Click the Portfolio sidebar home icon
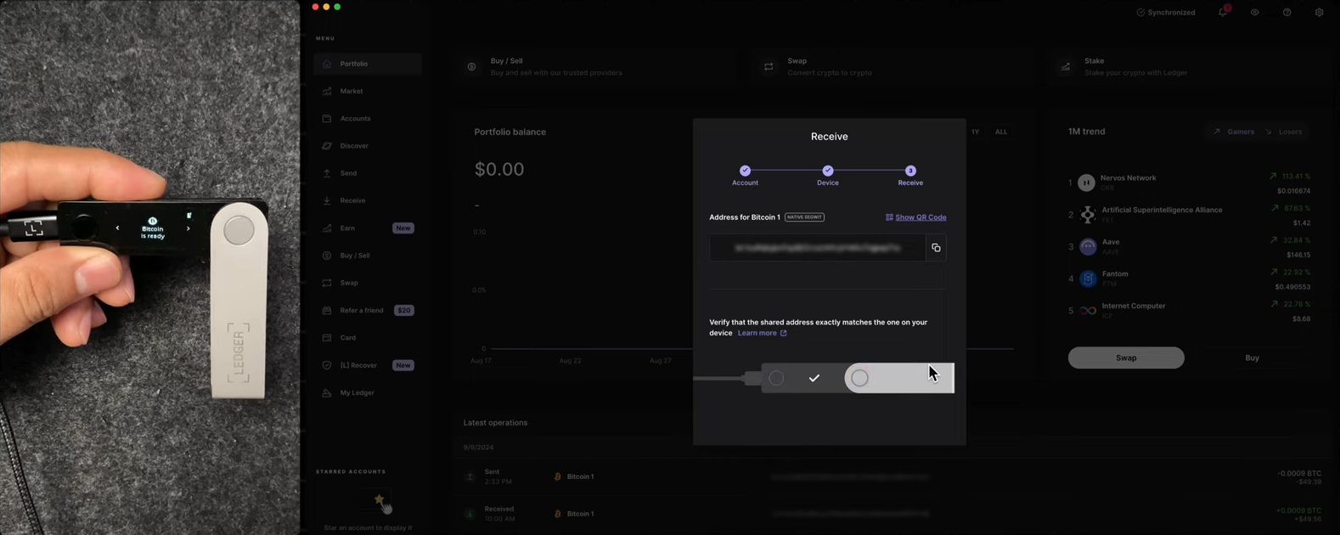1340x535 pixels. 327,64
